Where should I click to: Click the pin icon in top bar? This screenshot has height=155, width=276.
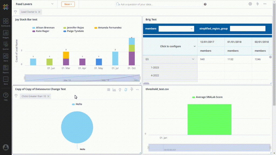coord(257,4)
